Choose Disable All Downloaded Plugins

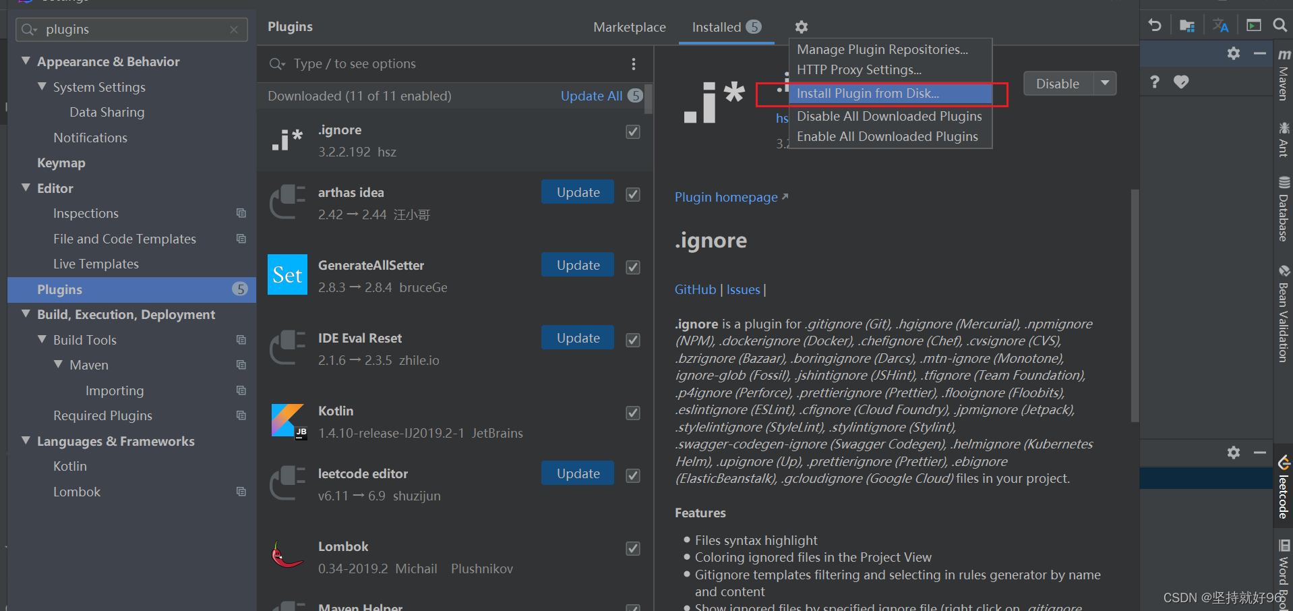point(889,116)
